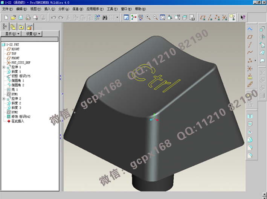The height and width of the screenshot is (199, 267).
Task: Toggle datum axes display in toolbar
Action: (211, 17)
